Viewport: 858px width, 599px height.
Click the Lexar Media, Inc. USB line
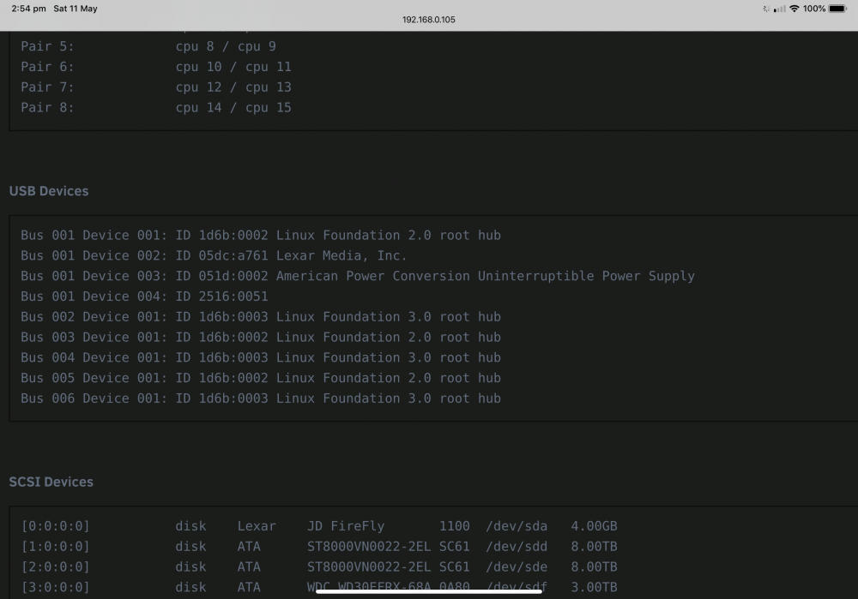(214, 255)
